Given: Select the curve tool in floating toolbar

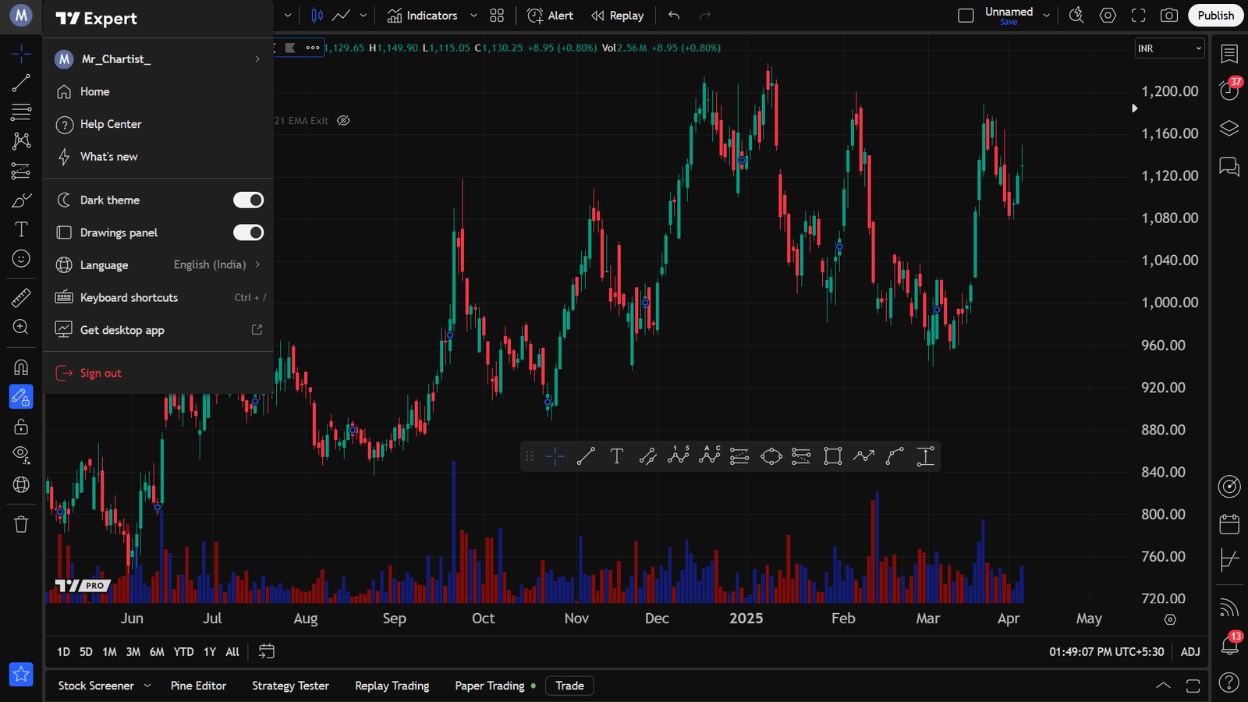Looking at the screenshot, I should pyautogui.click(x=895, y=456).
